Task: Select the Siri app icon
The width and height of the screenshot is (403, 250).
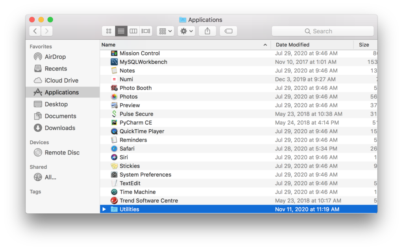Action: pos(114,157)
